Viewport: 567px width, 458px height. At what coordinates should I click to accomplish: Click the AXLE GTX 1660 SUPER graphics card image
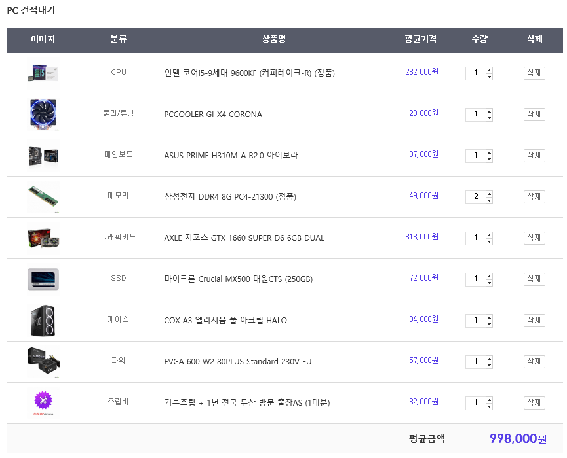[43, 238]
